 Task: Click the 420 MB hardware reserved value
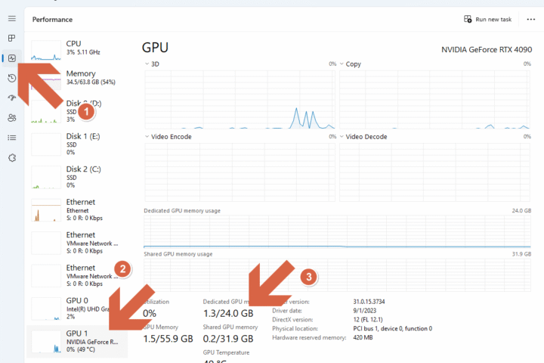point(363,337)
